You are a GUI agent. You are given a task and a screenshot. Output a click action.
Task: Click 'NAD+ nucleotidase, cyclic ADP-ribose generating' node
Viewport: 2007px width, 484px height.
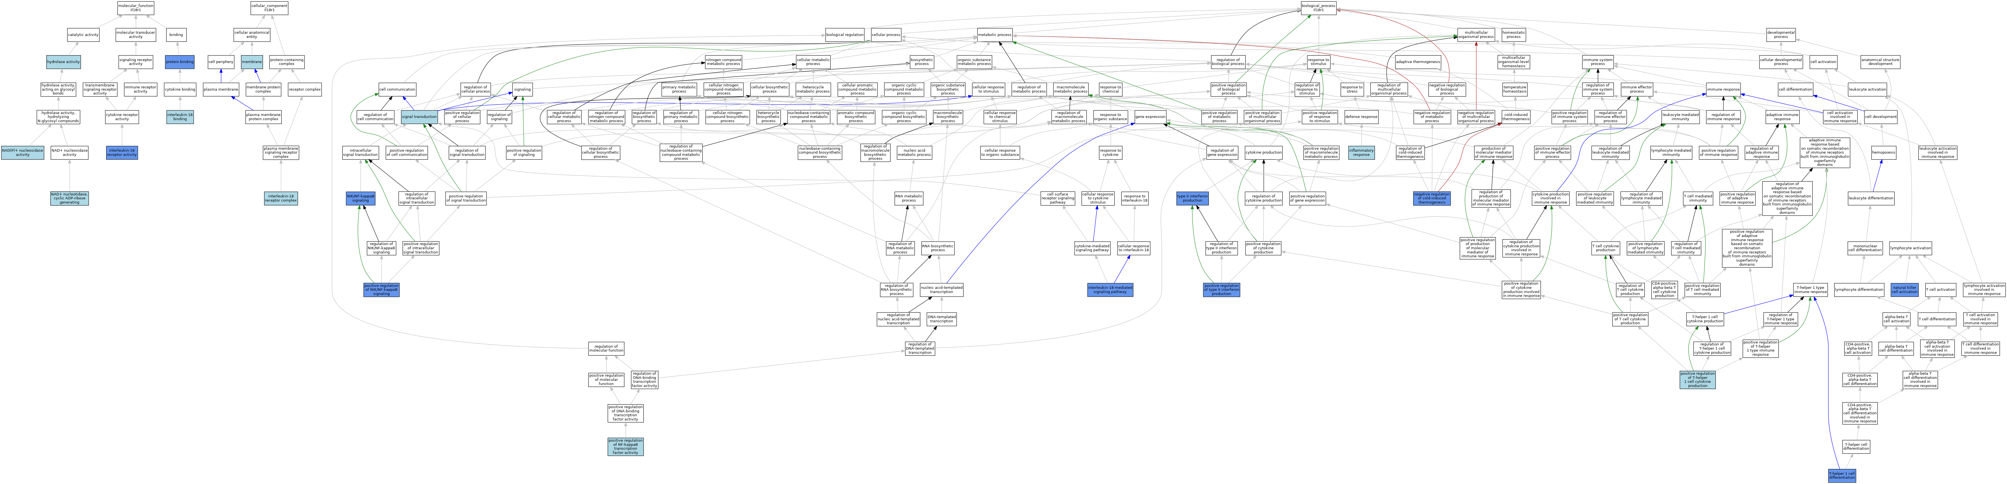coord(69,199)
